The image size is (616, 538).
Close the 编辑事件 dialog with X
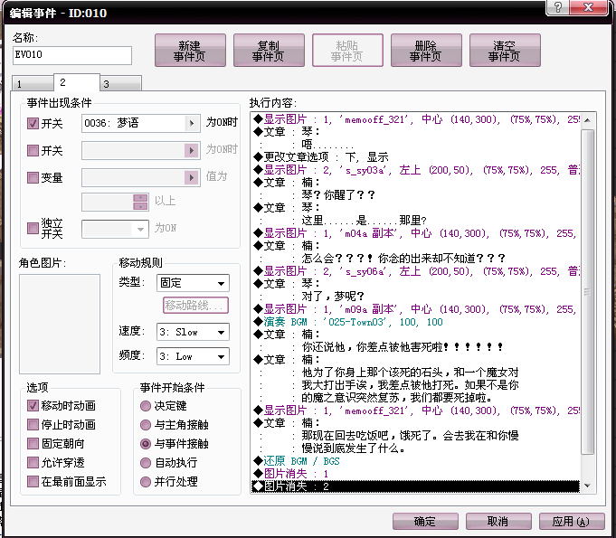click(x=589, y=7)
